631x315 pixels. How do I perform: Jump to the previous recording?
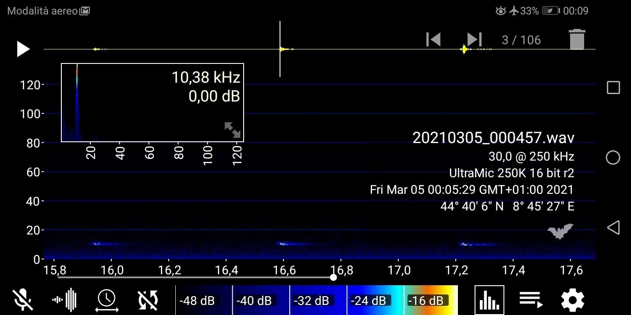click(x=433, y=39)
